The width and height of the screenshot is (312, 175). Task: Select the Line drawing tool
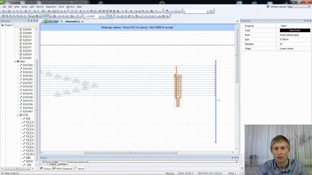156,16
